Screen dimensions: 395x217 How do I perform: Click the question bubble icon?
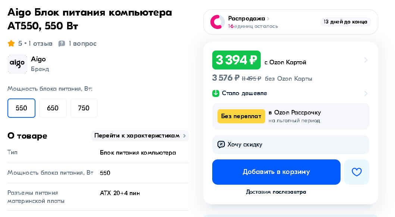click(62, 43)
